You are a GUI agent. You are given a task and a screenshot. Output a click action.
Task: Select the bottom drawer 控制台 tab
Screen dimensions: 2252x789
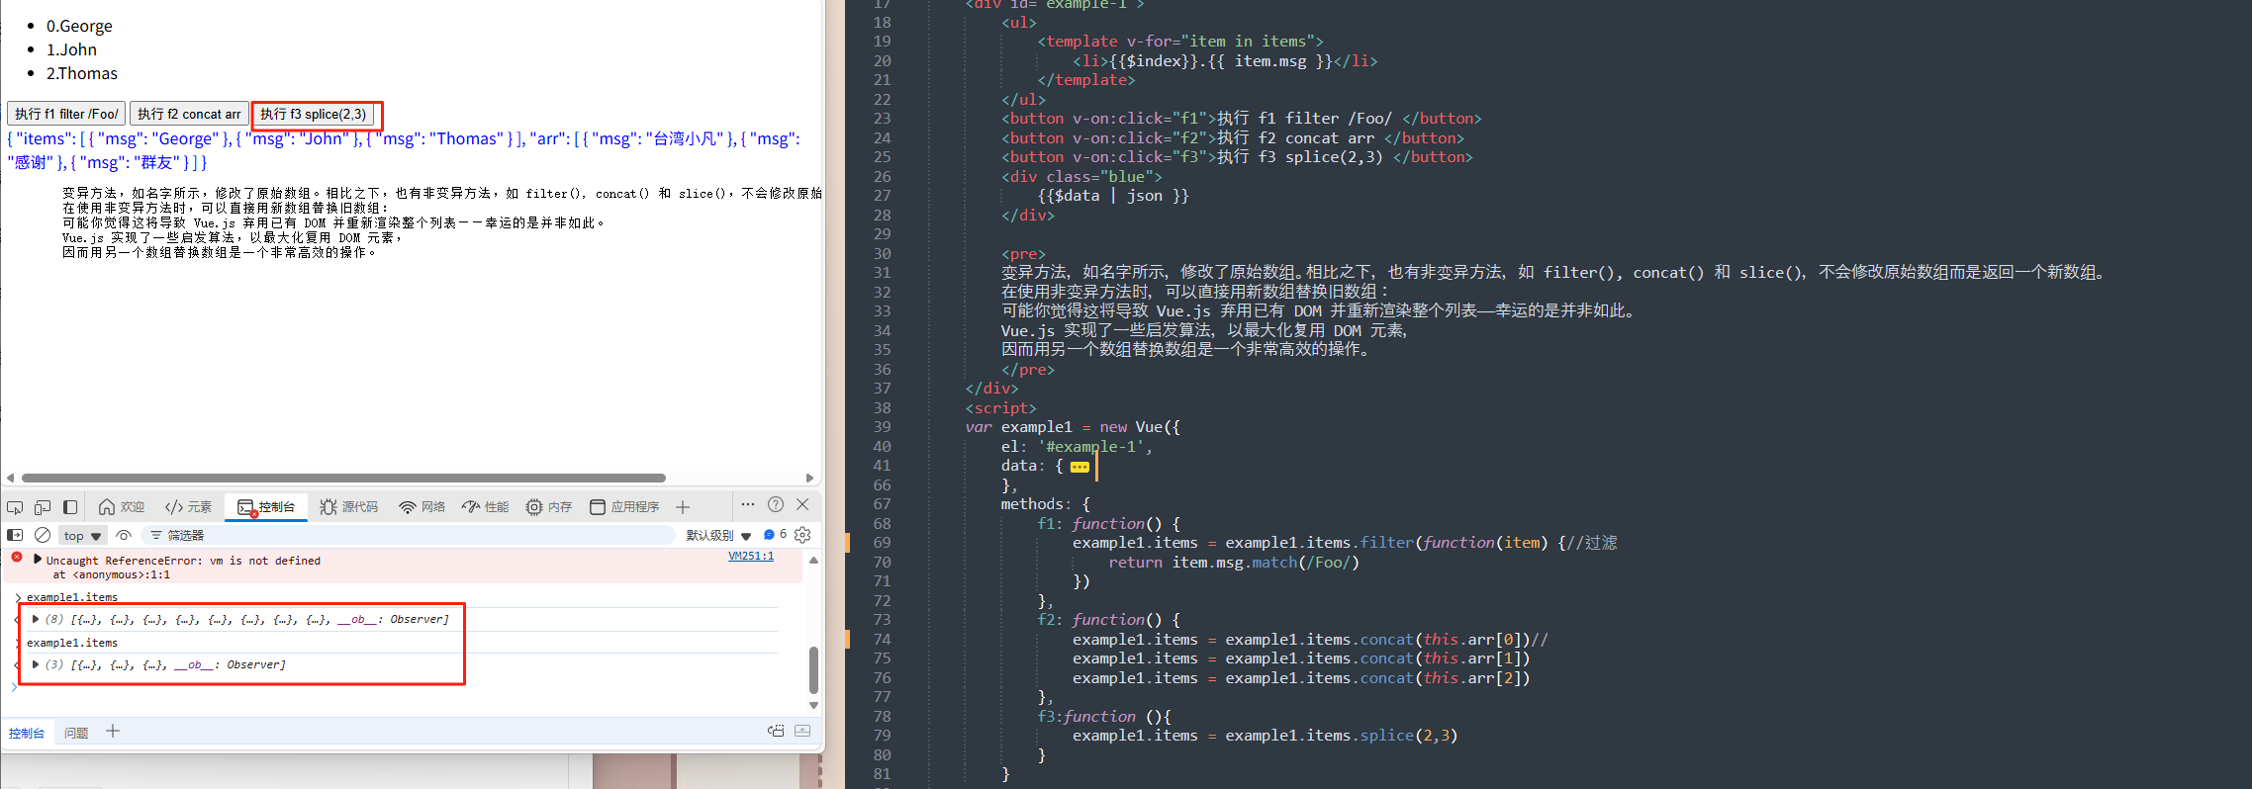[x=27, y=733]
